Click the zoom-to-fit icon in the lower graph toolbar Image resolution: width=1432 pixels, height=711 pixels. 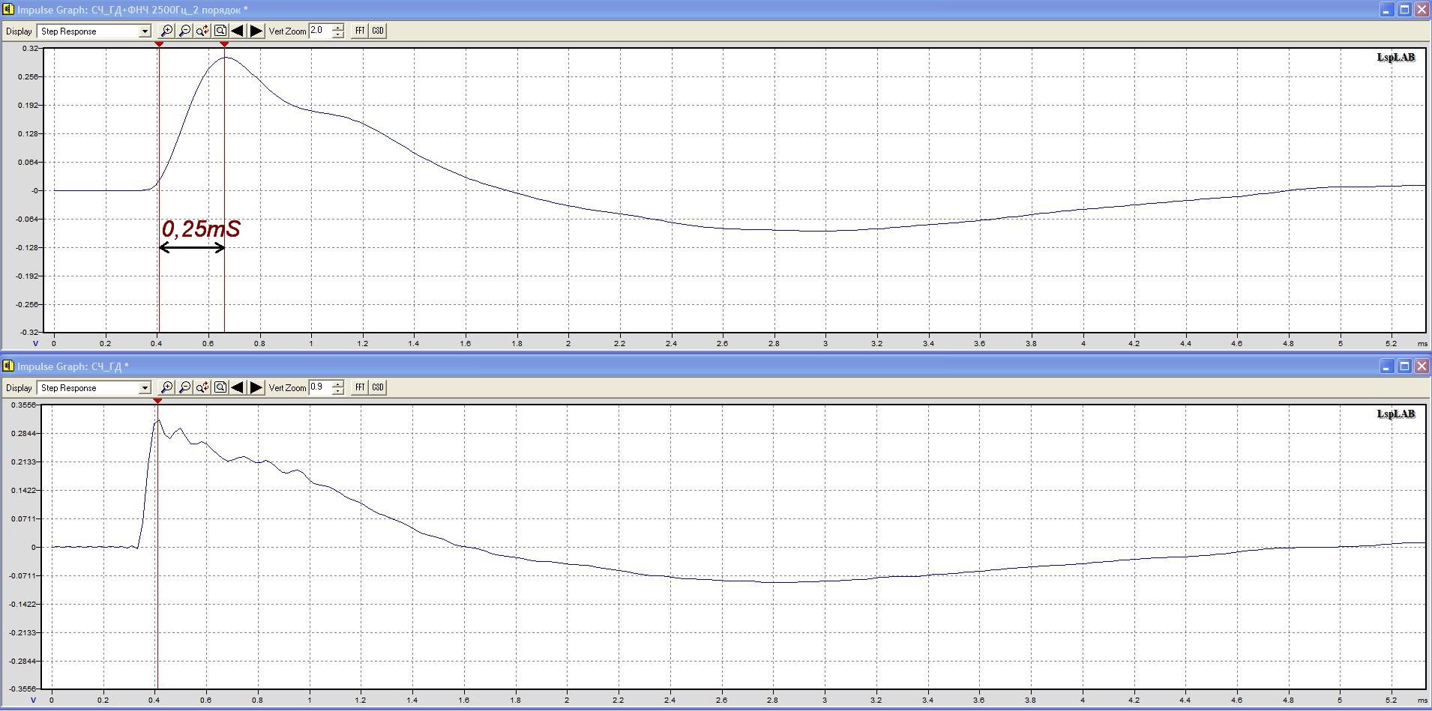tap(220, 387)
